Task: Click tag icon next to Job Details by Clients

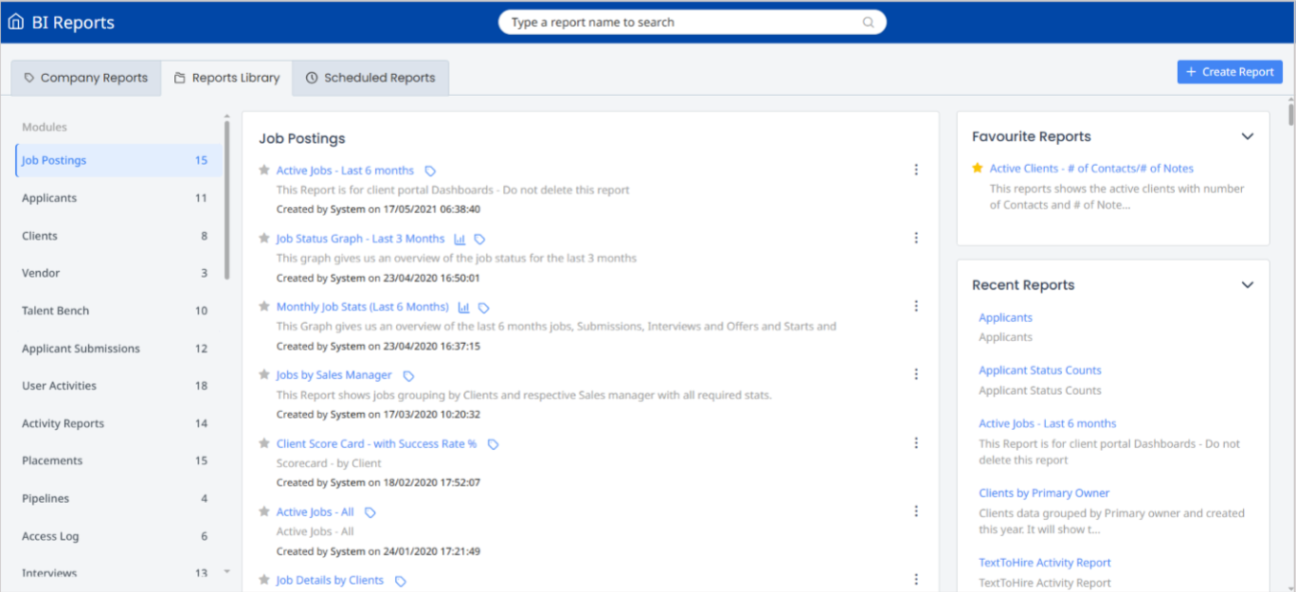Action: click(x=401, y=581)
